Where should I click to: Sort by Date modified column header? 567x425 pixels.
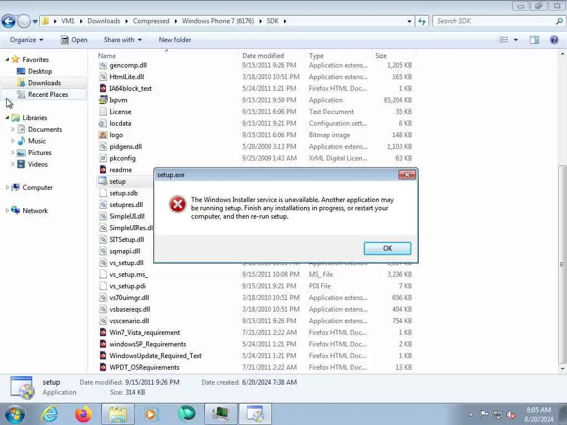pyautogui.click(x=263, y=56)
